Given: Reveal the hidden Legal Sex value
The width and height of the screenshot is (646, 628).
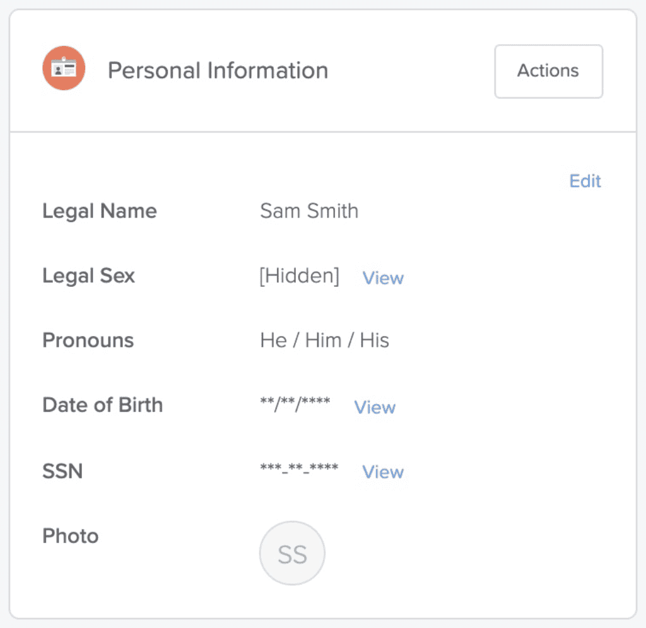Looking at the screenshot, I should [382, 278].
